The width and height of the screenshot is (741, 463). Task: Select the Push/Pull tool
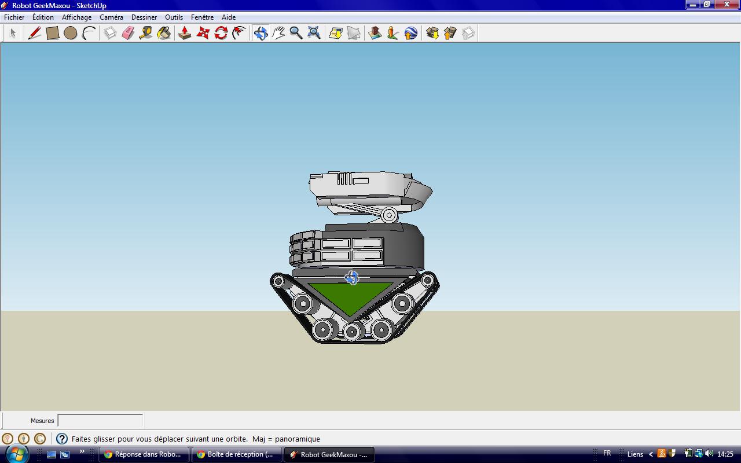tap(185, 33)
